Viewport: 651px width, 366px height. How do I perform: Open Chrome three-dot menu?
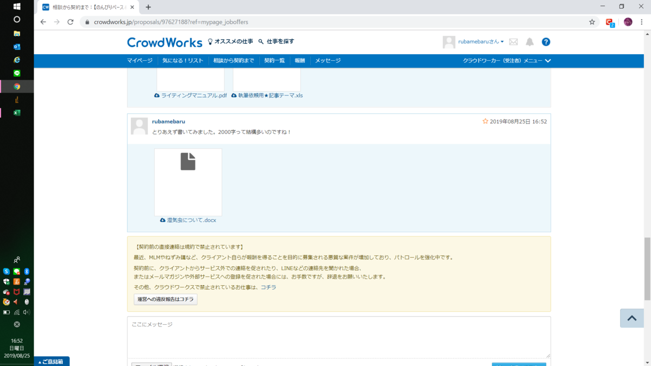click(x=642, y=22)
